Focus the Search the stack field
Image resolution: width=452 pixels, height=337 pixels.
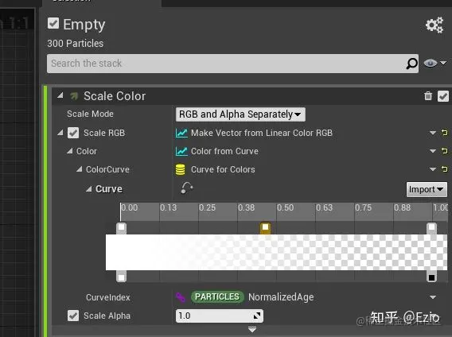(x=233, y=64)
